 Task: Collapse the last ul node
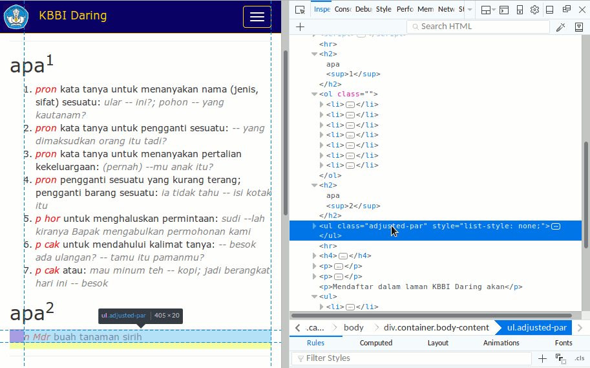click(314, 297)
